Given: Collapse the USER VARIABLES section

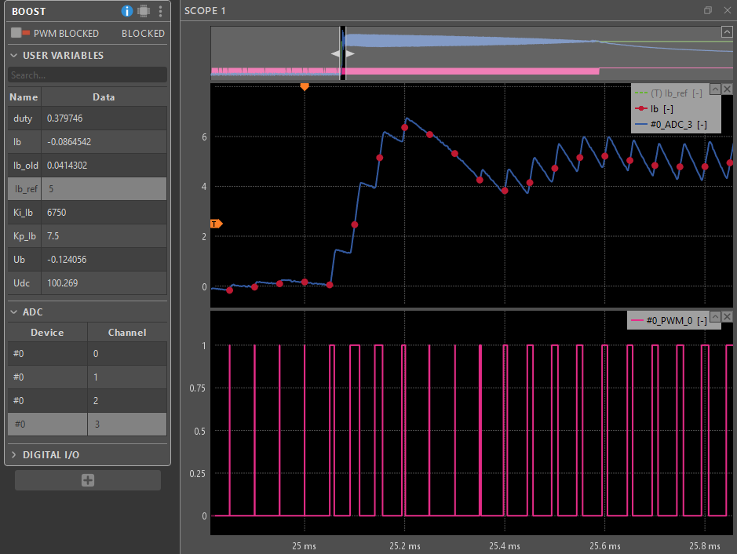Looking at the screenshot, I should 14,56.
